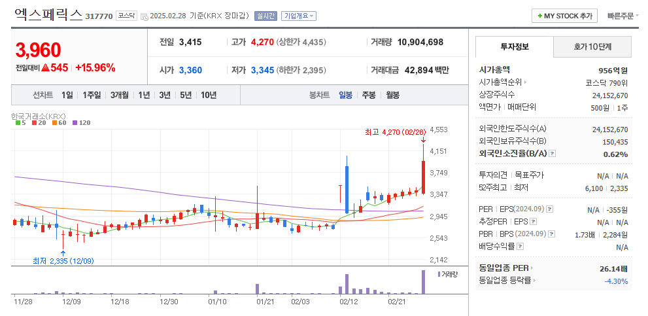
Task: Click the stock code 317770
Action: (x=99, y=16)
